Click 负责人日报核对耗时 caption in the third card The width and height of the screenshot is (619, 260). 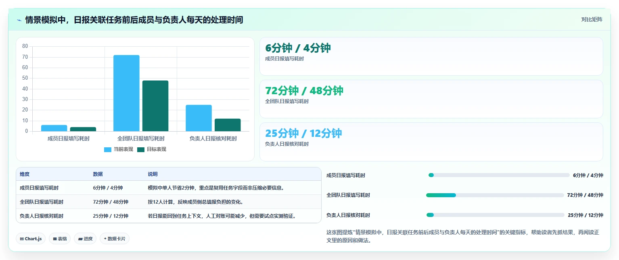click(x=287, y=144)
